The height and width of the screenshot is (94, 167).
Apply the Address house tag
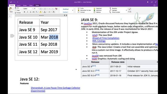[x=97, y=12]
